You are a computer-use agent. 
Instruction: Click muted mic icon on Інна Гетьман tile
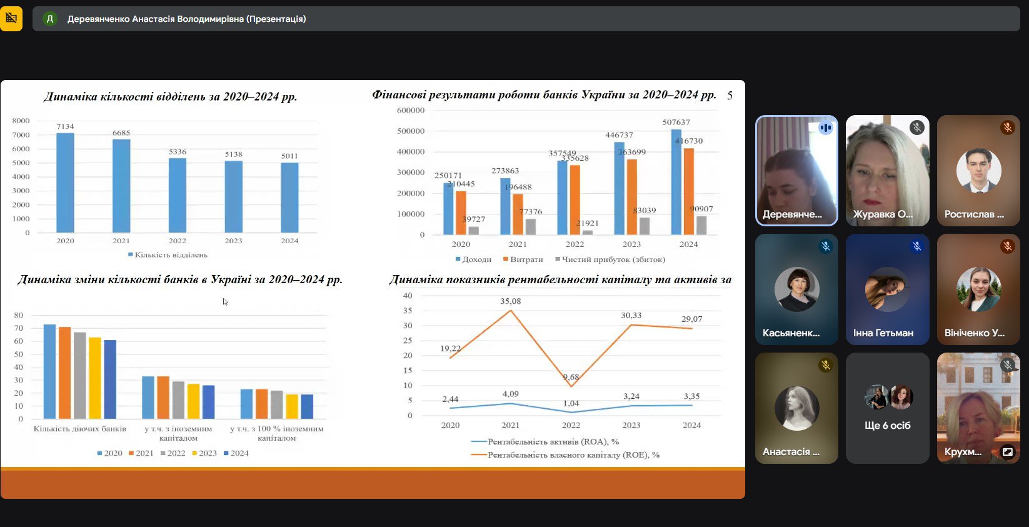point(916,246)
